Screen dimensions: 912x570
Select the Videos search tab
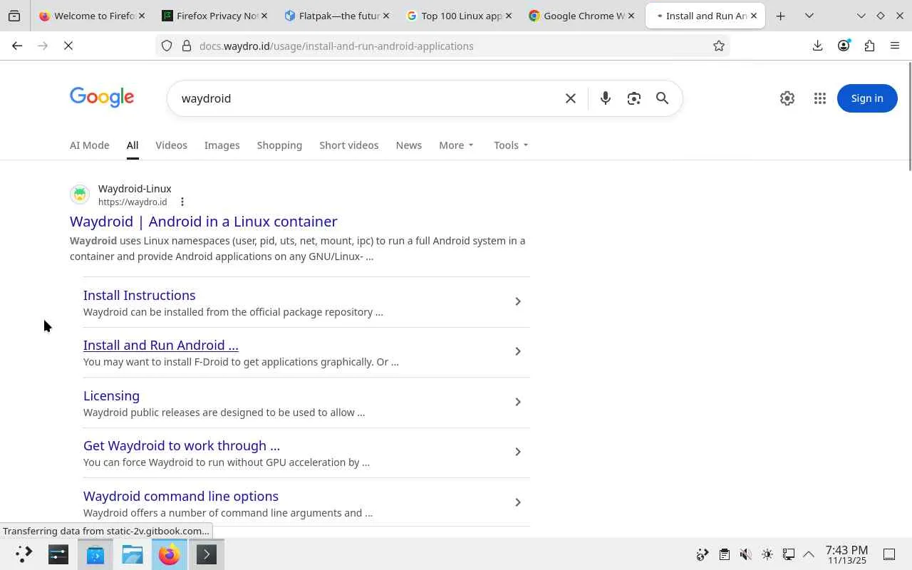(x=171, y=145)
